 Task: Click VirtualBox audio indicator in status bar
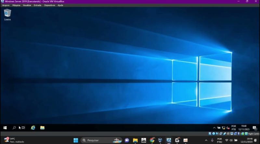tap(217, 134)
